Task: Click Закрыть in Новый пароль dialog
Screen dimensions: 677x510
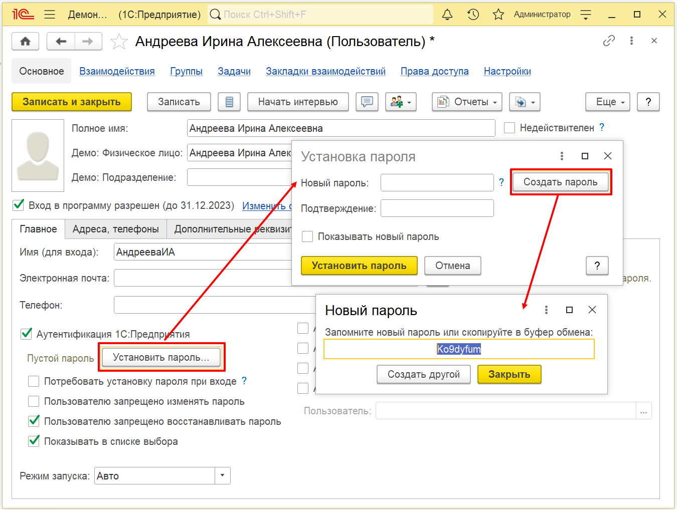Action: [x=510, y=374]
